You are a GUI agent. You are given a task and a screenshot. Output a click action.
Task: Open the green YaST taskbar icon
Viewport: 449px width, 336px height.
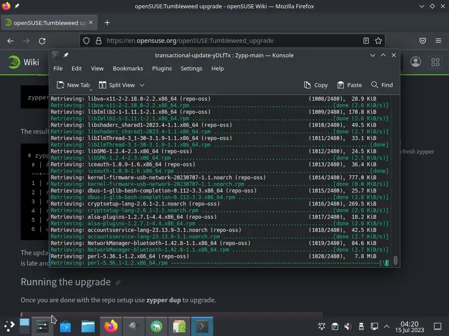157,326
